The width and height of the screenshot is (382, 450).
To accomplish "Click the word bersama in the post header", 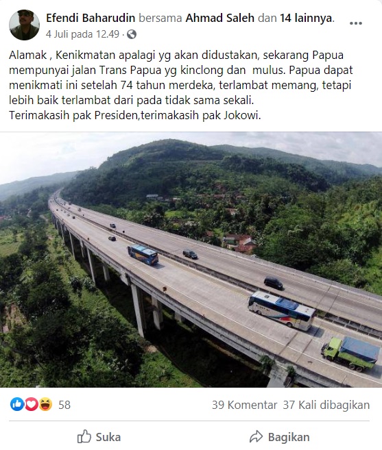I will pyautogui.click(x=160, y=18).
